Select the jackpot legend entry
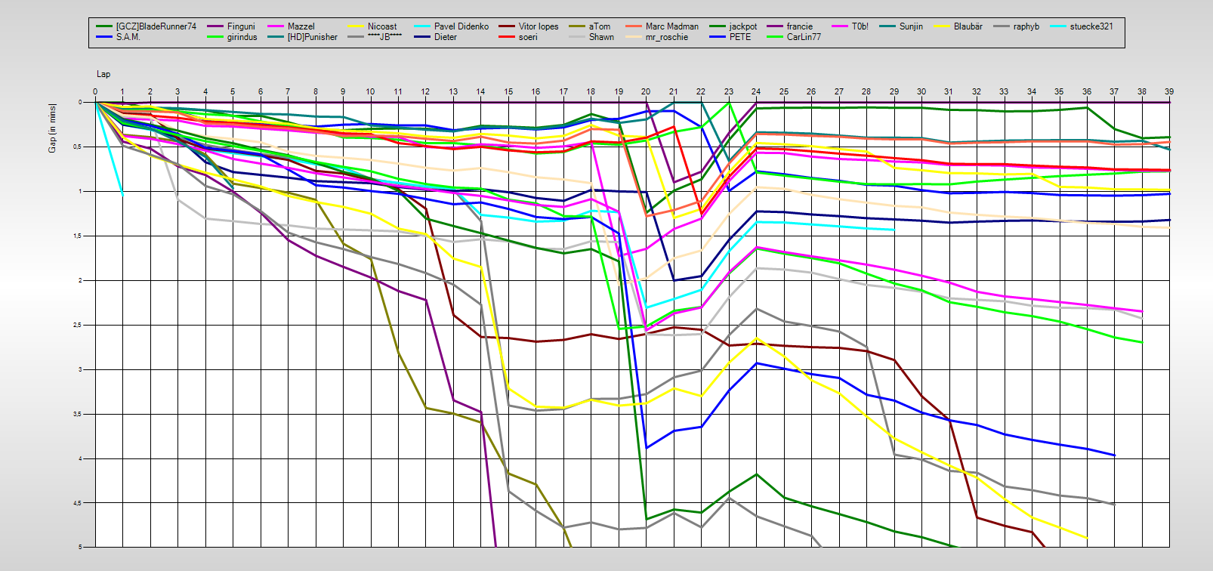This screenshot has width=1213, height=571. click(x=742, y=26)
